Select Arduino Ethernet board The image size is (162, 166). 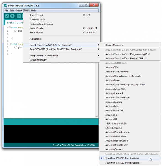[130, 110]
